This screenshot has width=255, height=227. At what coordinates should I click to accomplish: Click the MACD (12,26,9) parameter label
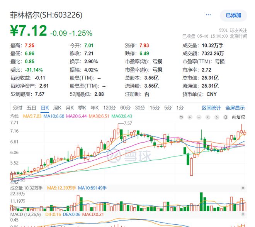[x=25, y=214]
